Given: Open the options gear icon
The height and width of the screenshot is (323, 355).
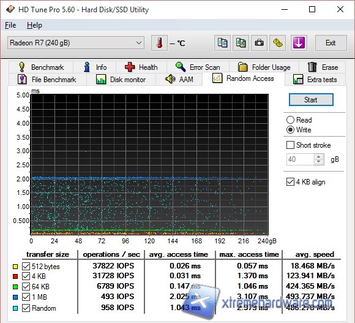Looking at the screenshot, I should point(277,43).
